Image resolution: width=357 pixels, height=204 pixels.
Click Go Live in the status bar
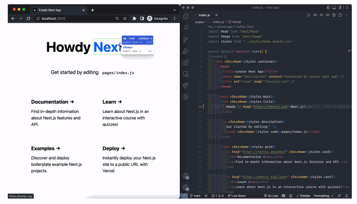pyautogui.click(x=271, y=196)
